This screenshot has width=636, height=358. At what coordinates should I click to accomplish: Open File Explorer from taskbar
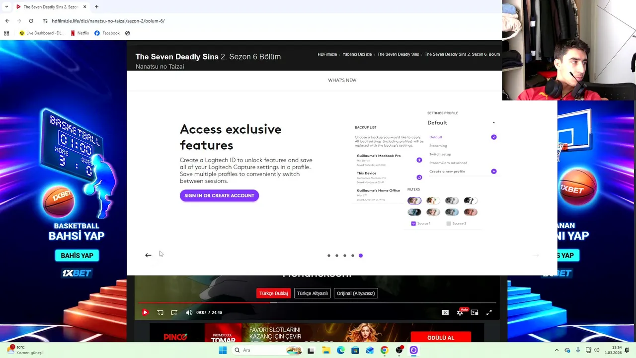tap(326, 350)
